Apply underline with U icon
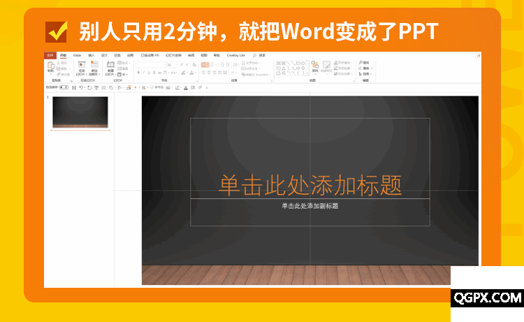This screenshot has height=322, width=524. 149,72
